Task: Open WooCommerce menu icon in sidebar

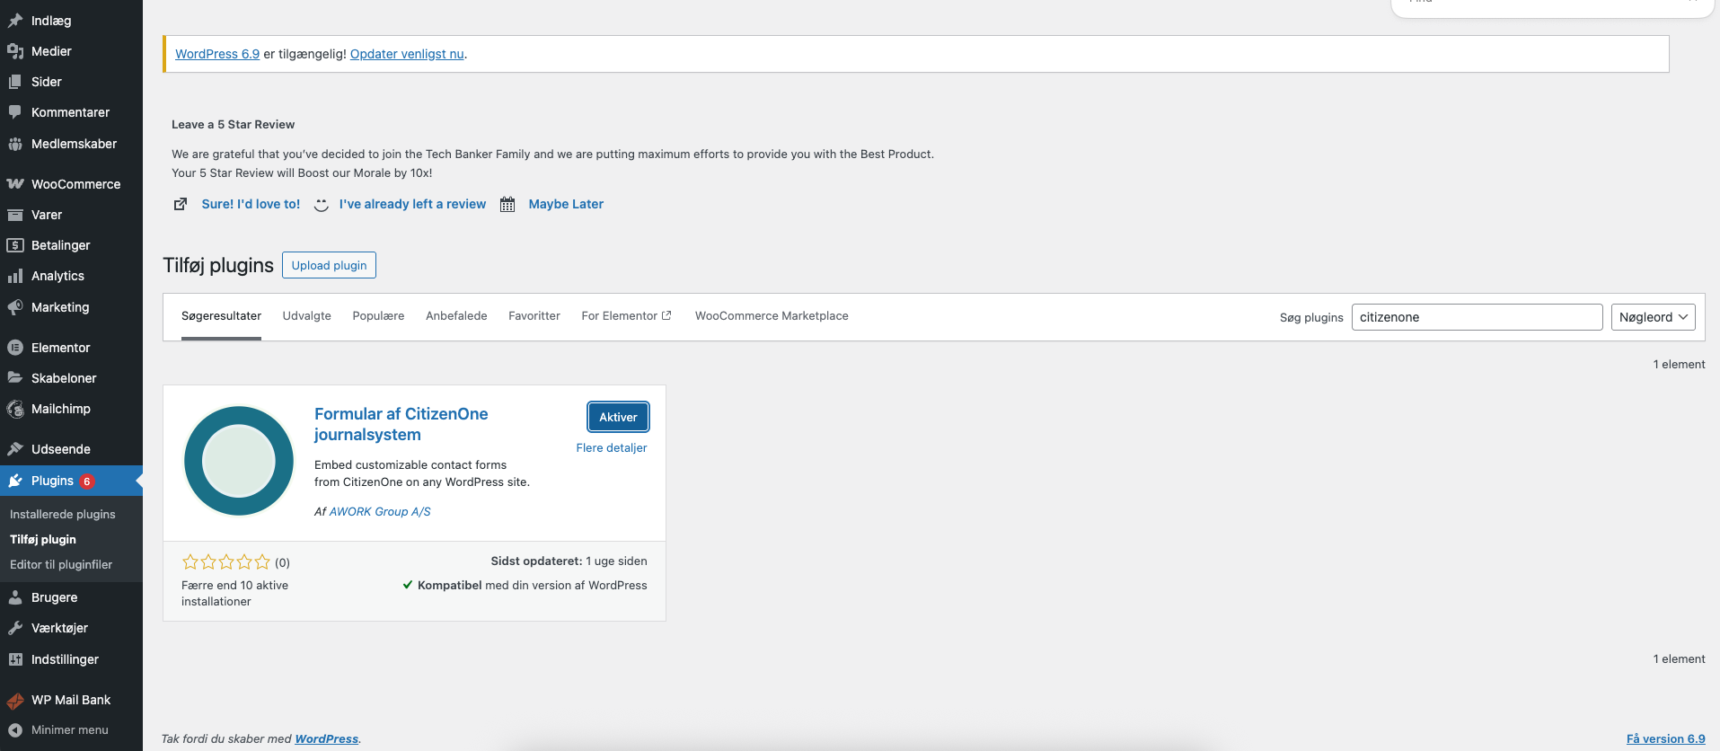Action: (x=15, y=184)
